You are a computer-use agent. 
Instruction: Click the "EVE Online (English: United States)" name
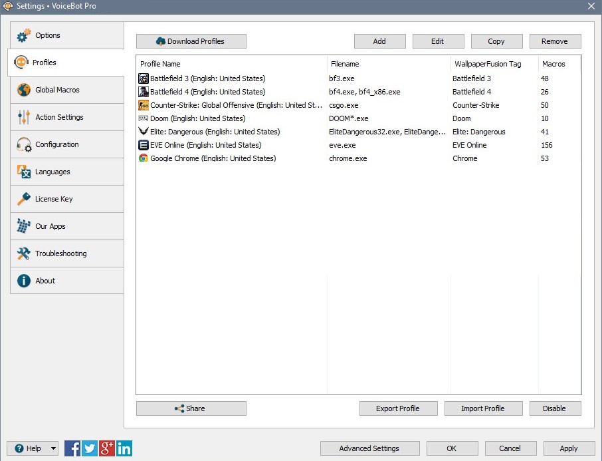[x=206, y=145]
